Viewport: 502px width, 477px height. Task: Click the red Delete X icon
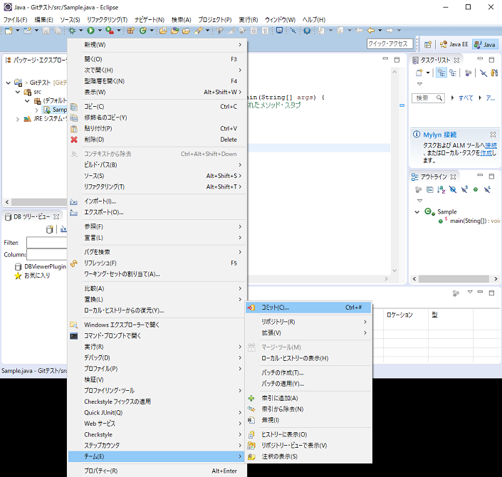(x=74, y=140)
